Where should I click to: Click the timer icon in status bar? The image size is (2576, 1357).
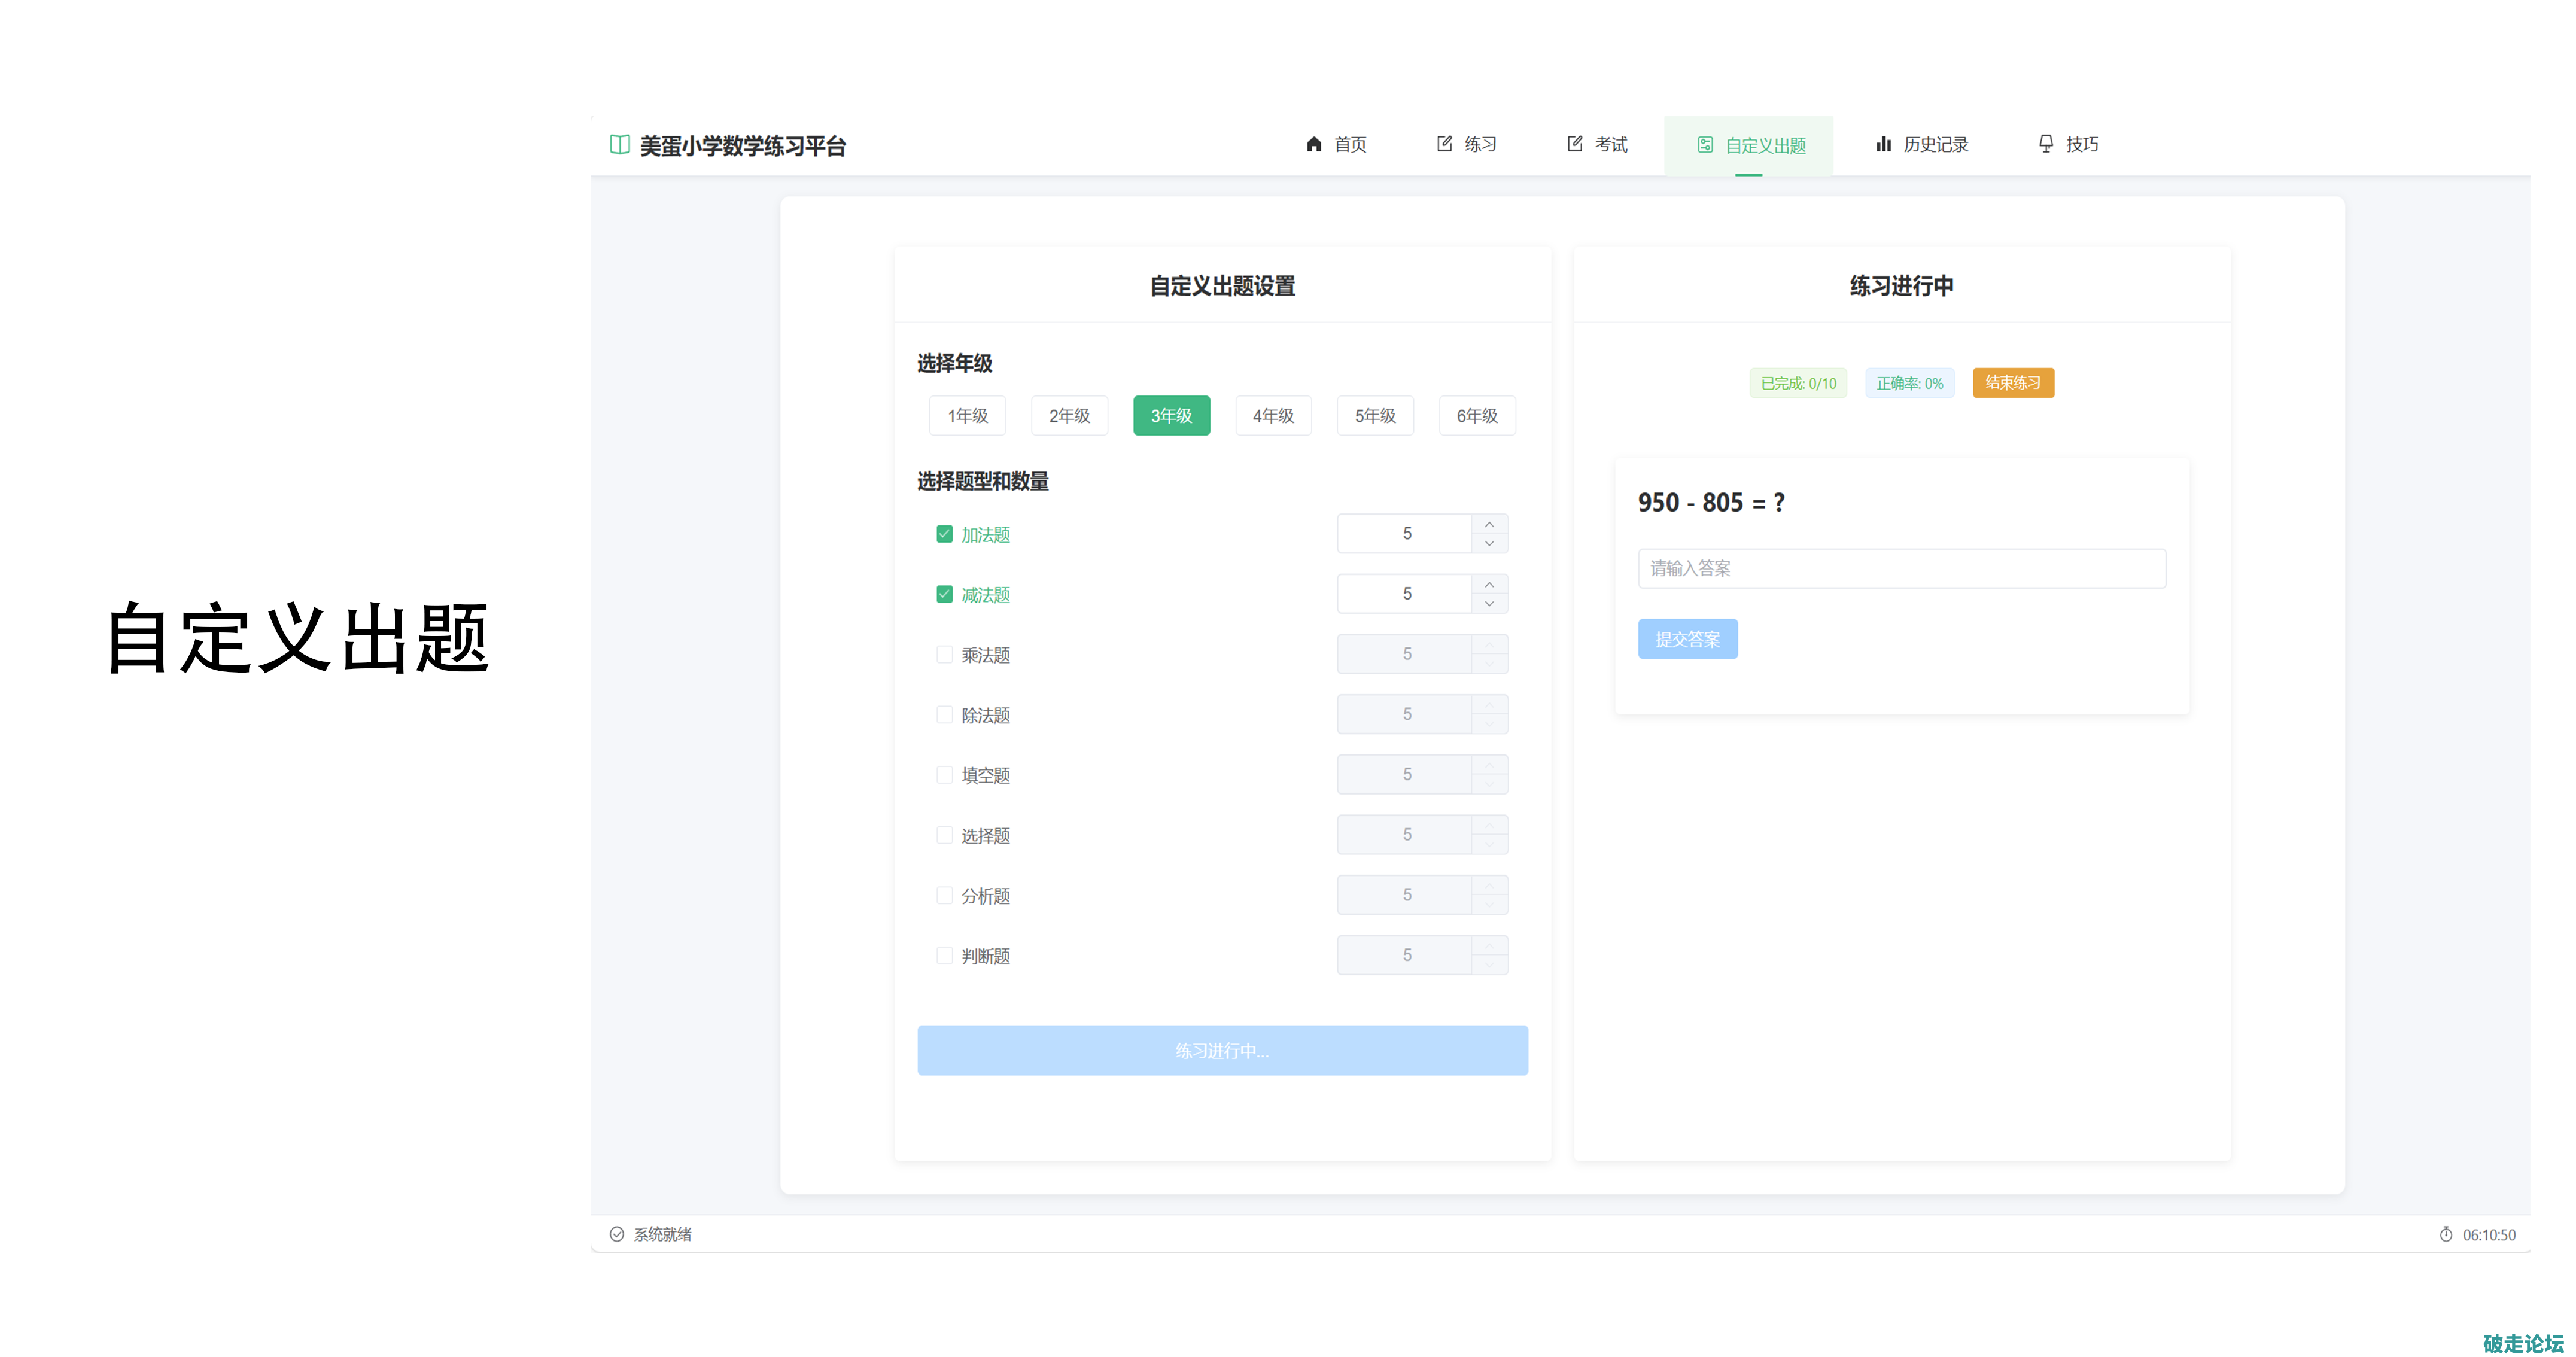coord(2445,1234)
